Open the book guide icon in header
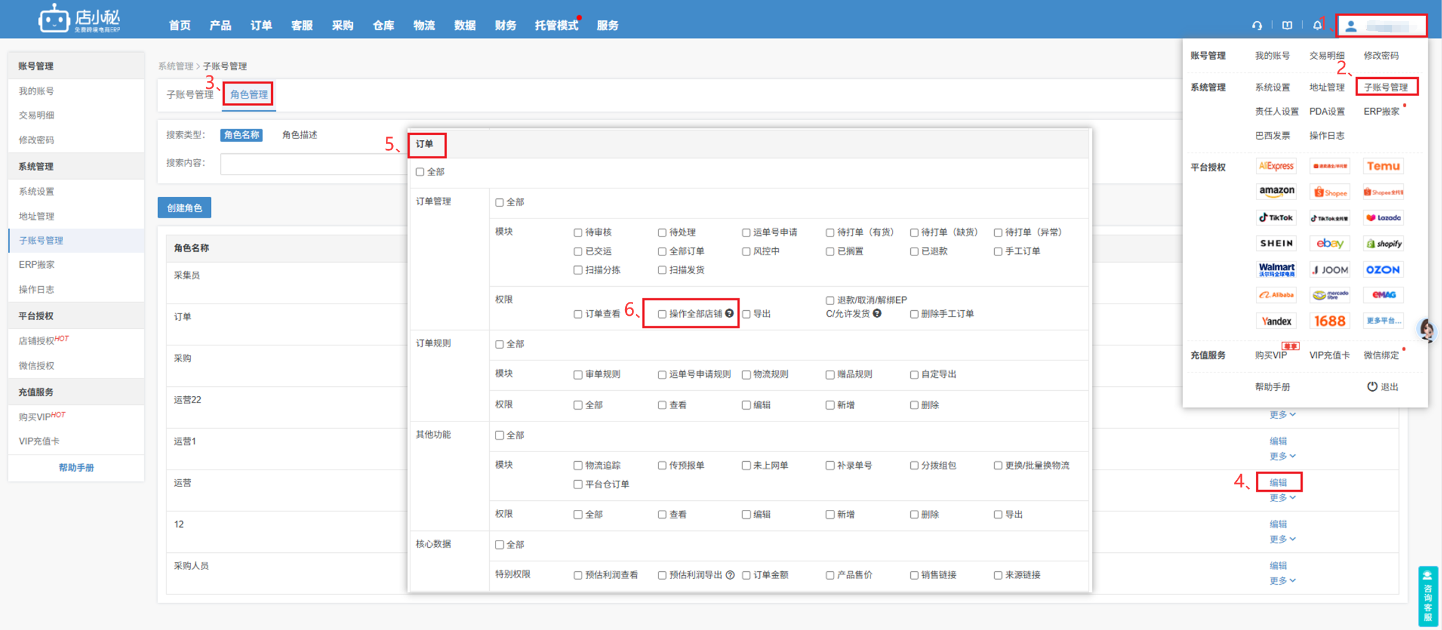The height and width of the screenshot is (630, 1442). pos(1287,25)
